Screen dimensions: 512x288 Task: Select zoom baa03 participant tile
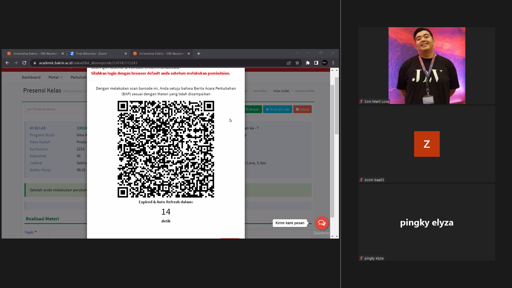click(427, 144)
